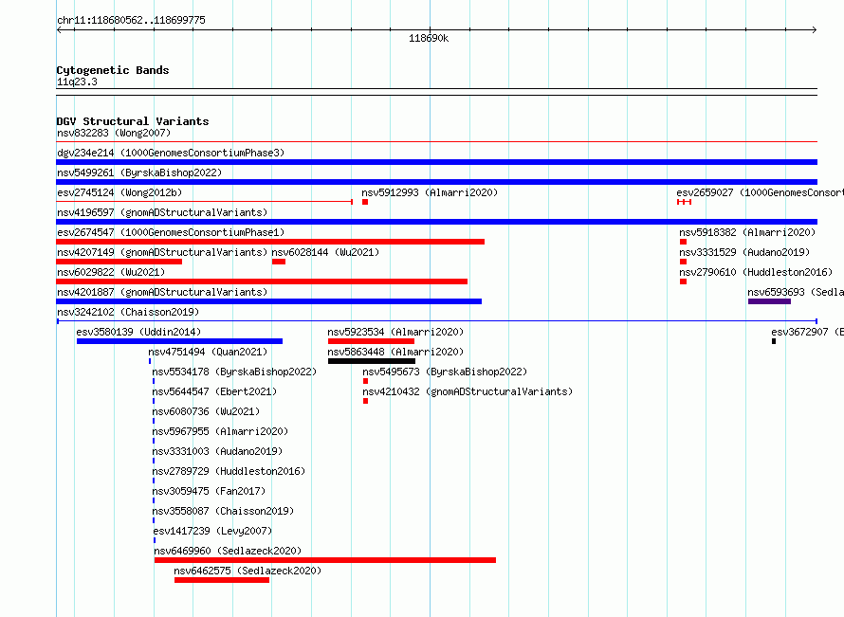Open nsv4201887 (gnomADStructuralVariants) label
844x617 pixels.
(x=162, y=292)
